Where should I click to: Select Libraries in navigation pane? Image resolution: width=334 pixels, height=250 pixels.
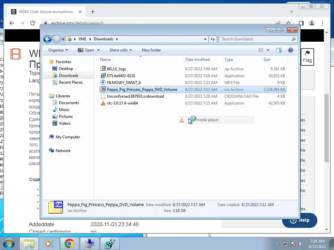63,96
